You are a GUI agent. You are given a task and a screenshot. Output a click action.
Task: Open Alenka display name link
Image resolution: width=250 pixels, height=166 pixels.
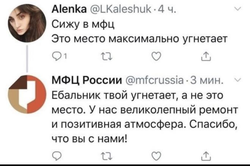pos(69,9)
